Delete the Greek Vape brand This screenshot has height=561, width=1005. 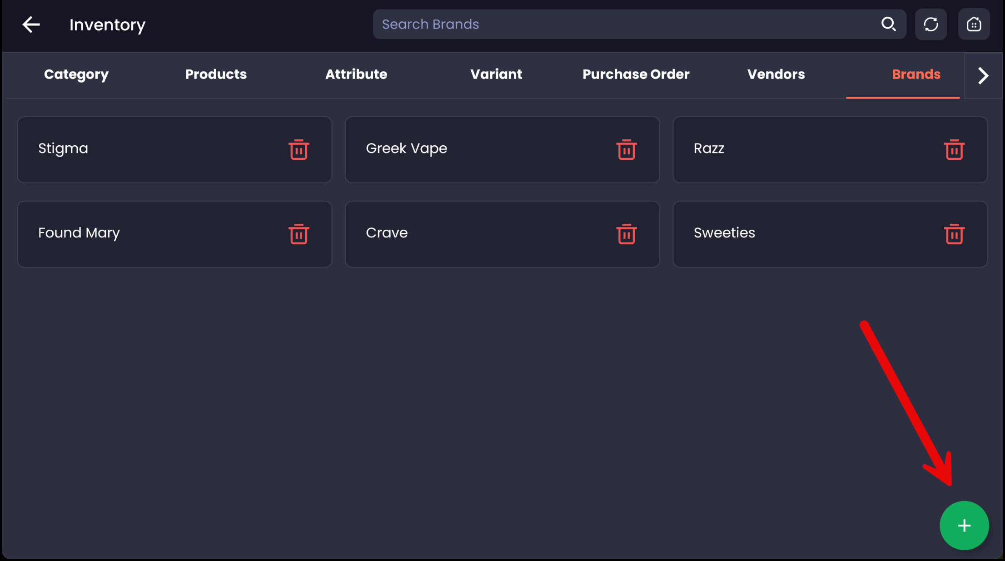pos(626,150)
